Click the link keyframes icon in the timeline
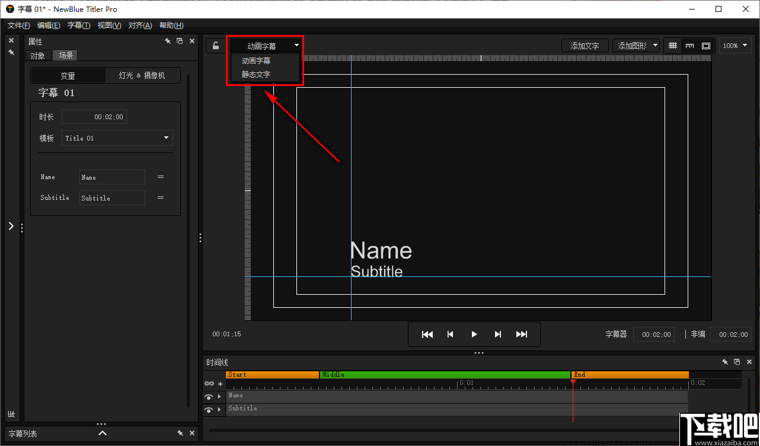This screenshot has width=760, height=446. (x=209, y=383)
